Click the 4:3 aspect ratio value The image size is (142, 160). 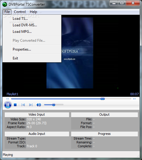(x=29, y=127)
